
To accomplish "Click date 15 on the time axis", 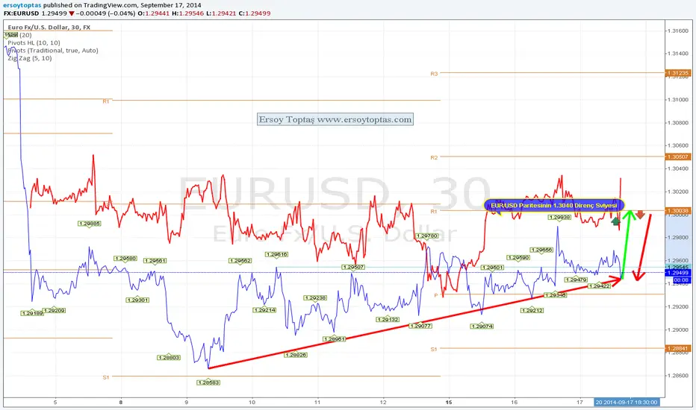I will 449,403.
